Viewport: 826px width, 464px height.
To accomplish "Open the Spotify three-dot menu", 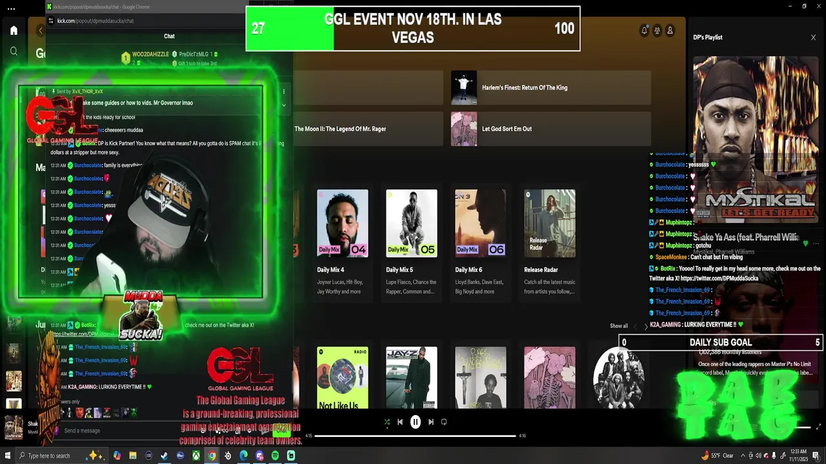I will point(10,8).
